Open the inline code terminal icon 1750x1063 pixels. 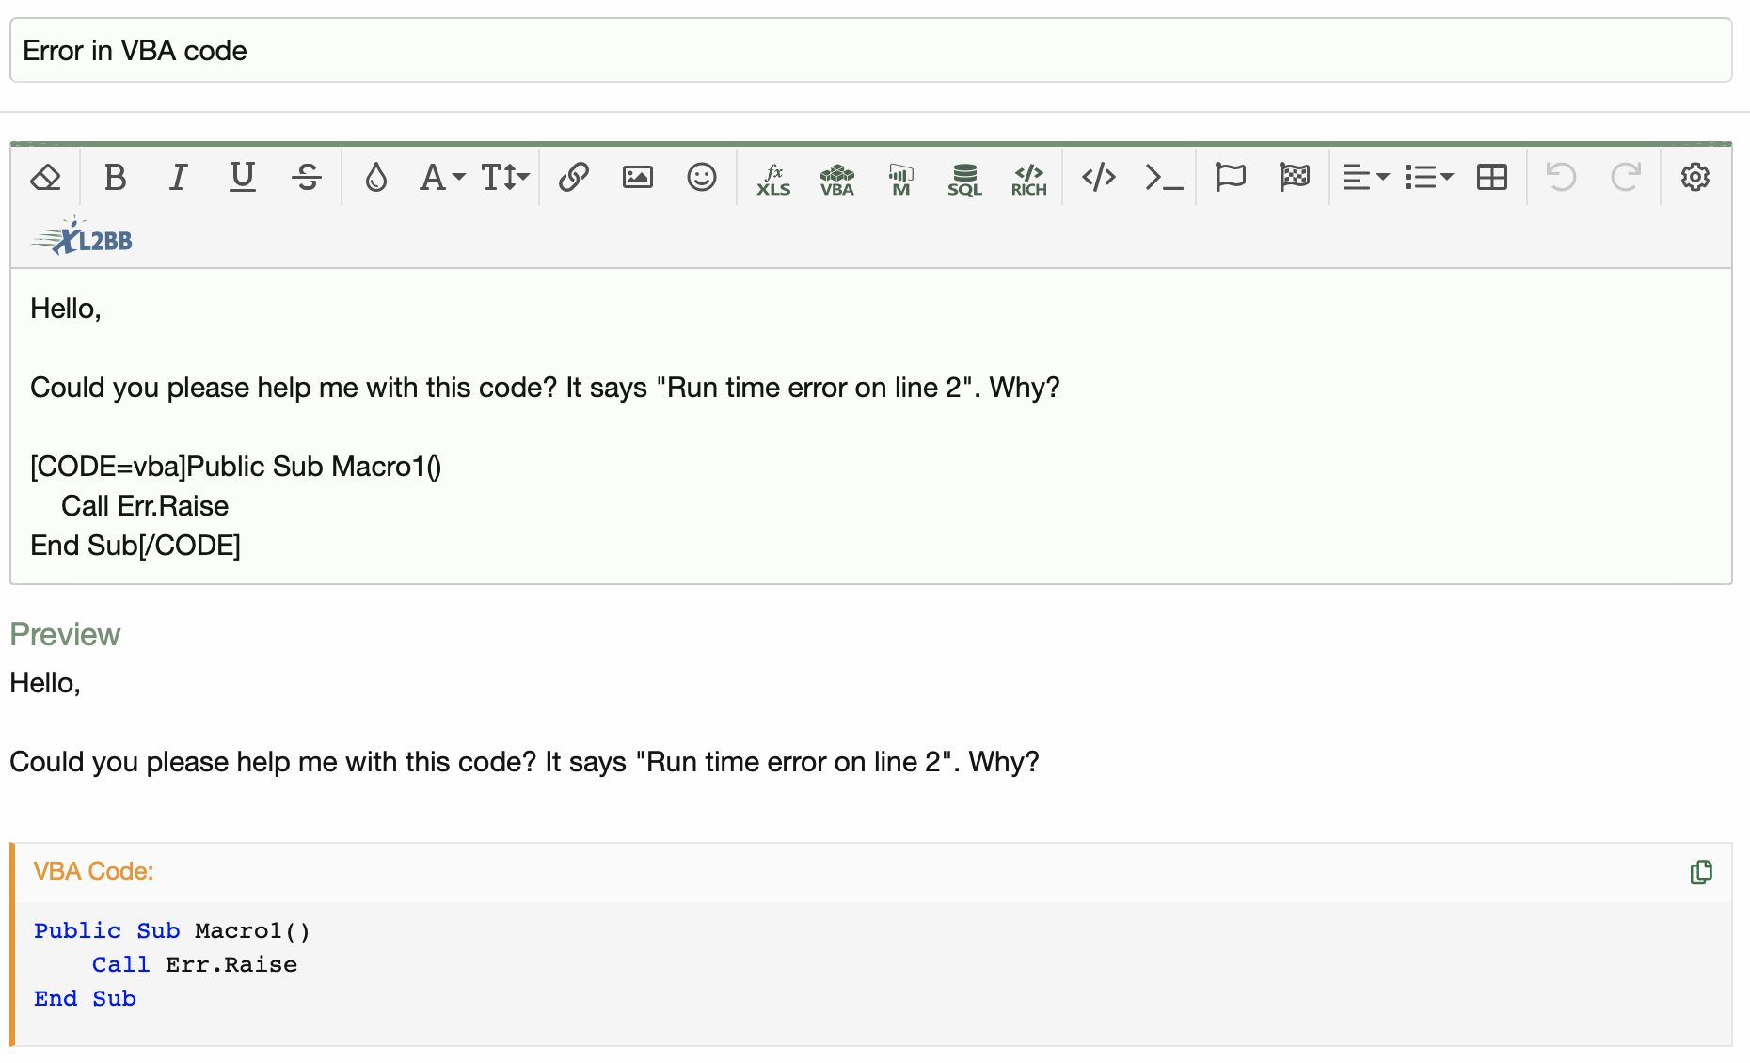pos(1163,177)
